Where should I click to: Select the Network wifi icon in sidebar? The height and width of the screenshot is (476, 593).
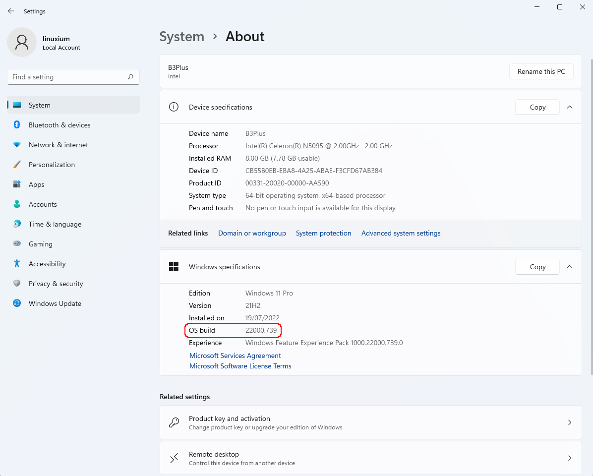click(17, 145)
